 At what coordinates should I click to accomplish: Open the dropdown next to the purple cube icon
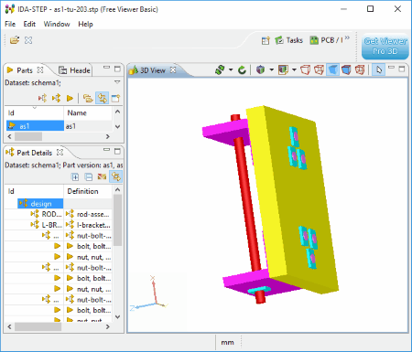tap(271, 70)
